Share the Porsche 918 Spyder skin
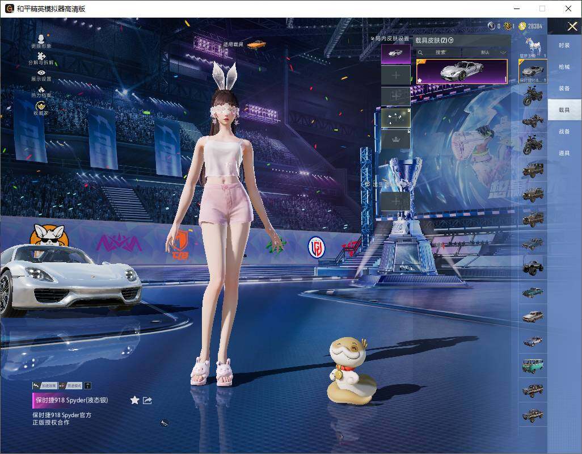Image resolution: width=582 pixels, height=454 pixels. tap(147, 401)
